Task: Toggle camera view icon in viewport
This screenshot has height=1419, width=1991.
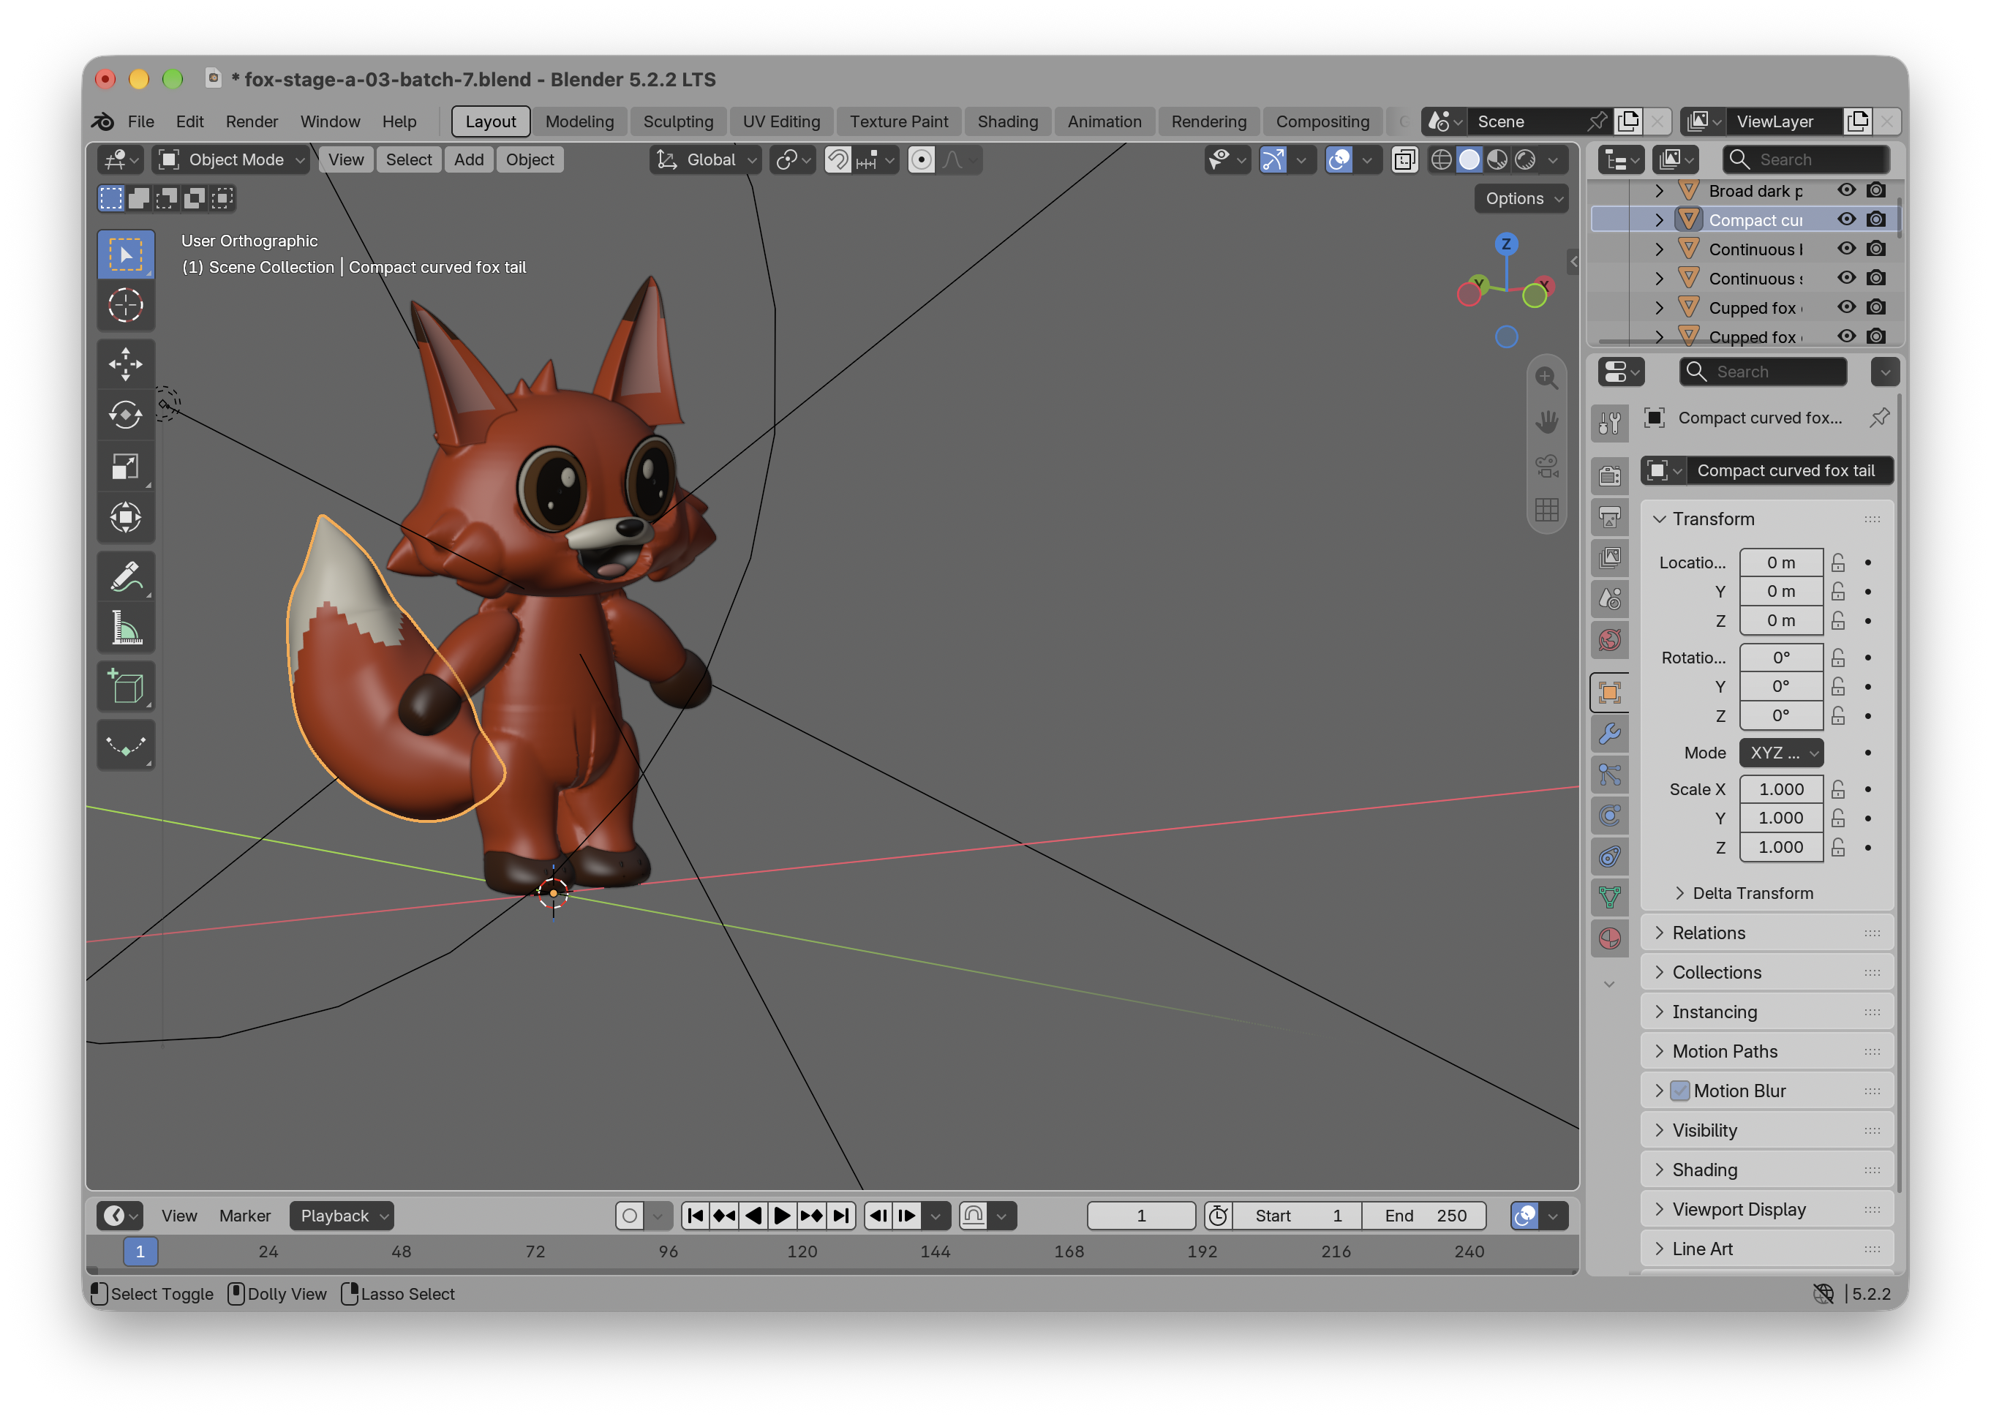Action: click(x=1546, y=466)
